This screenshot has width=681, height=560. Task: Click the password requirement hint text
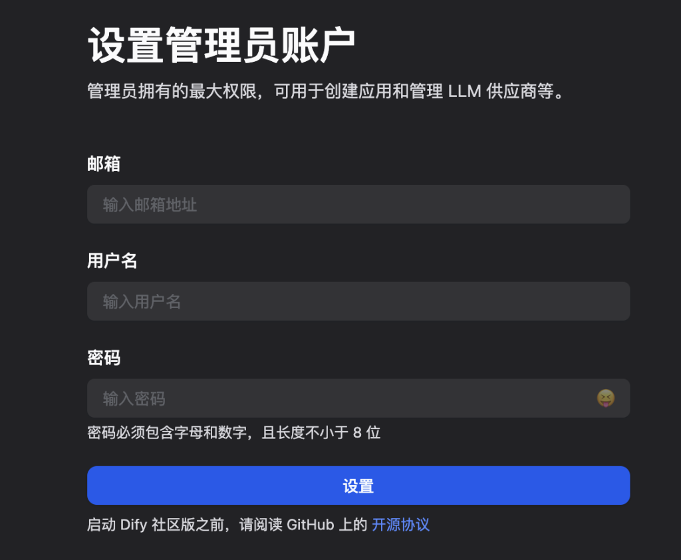[x=233, y=432]
